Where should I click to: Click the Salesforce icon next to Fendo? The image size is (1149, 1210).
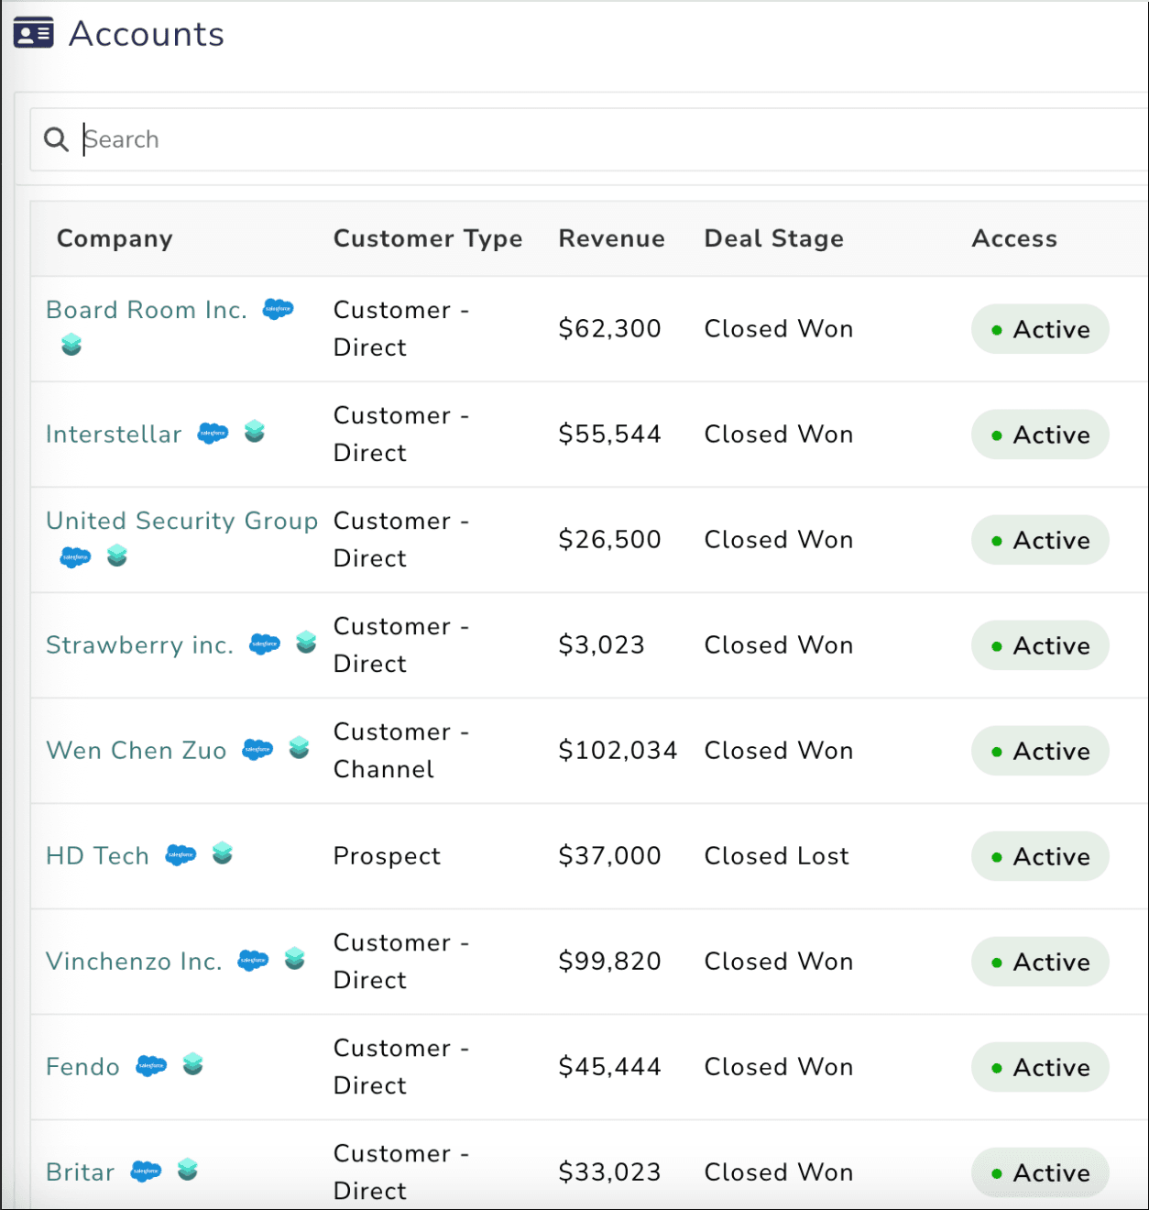pyautogui.click(x=151, y=1065)
